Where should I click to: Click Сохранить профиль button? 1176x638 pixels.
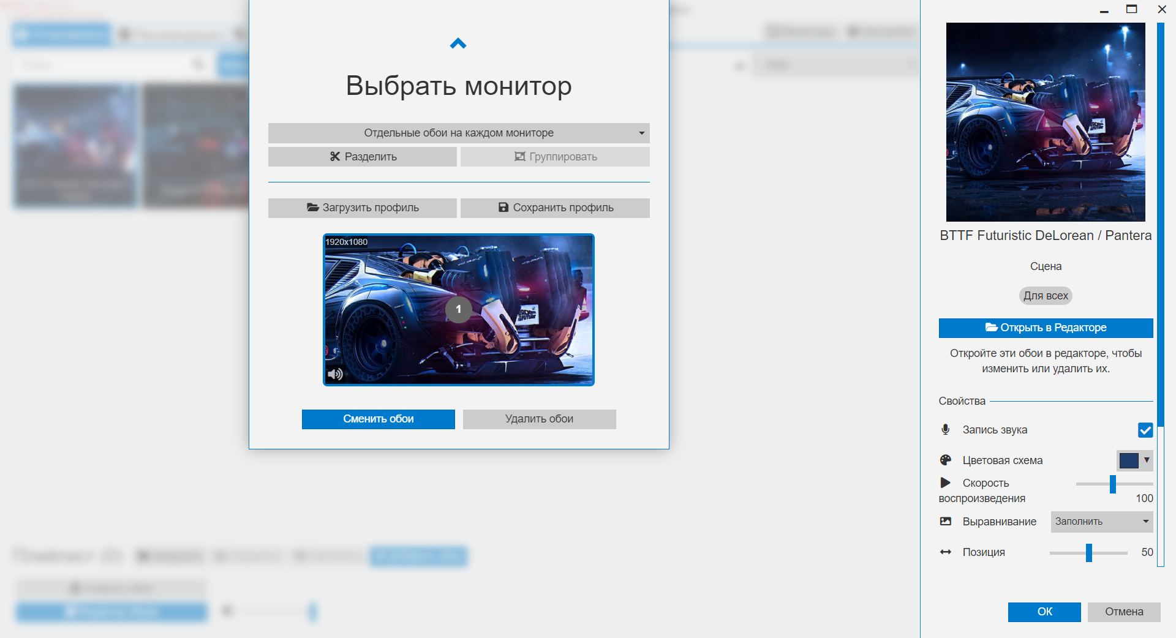pyautogui.click(x=555, y=208)
